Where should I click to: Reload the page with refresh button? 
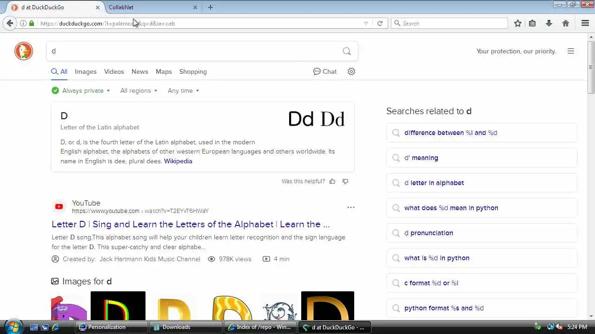point(380,23)
